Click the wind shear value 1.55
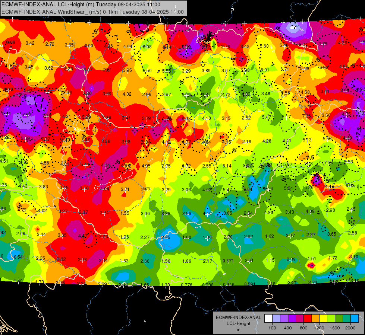Image resolution: width=365 pixels, height=335 pixels. coord(125,213)
